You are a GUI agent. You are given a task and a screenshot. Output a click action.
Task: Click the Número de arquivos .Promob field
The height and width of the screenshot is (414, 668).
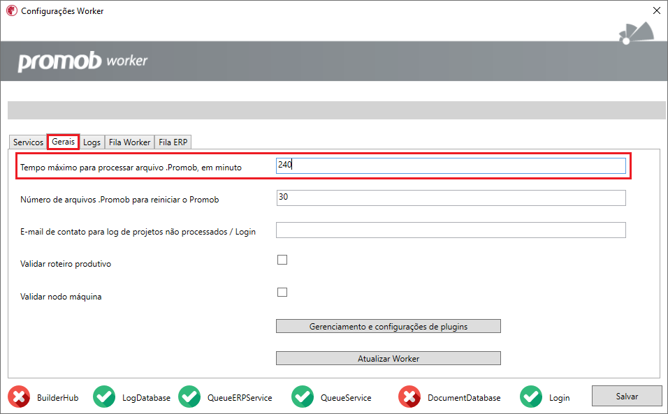tap(451, 198)
